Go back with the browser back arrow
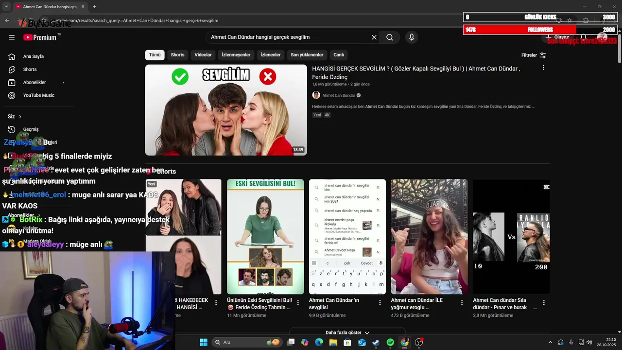 tap(7, 20)
